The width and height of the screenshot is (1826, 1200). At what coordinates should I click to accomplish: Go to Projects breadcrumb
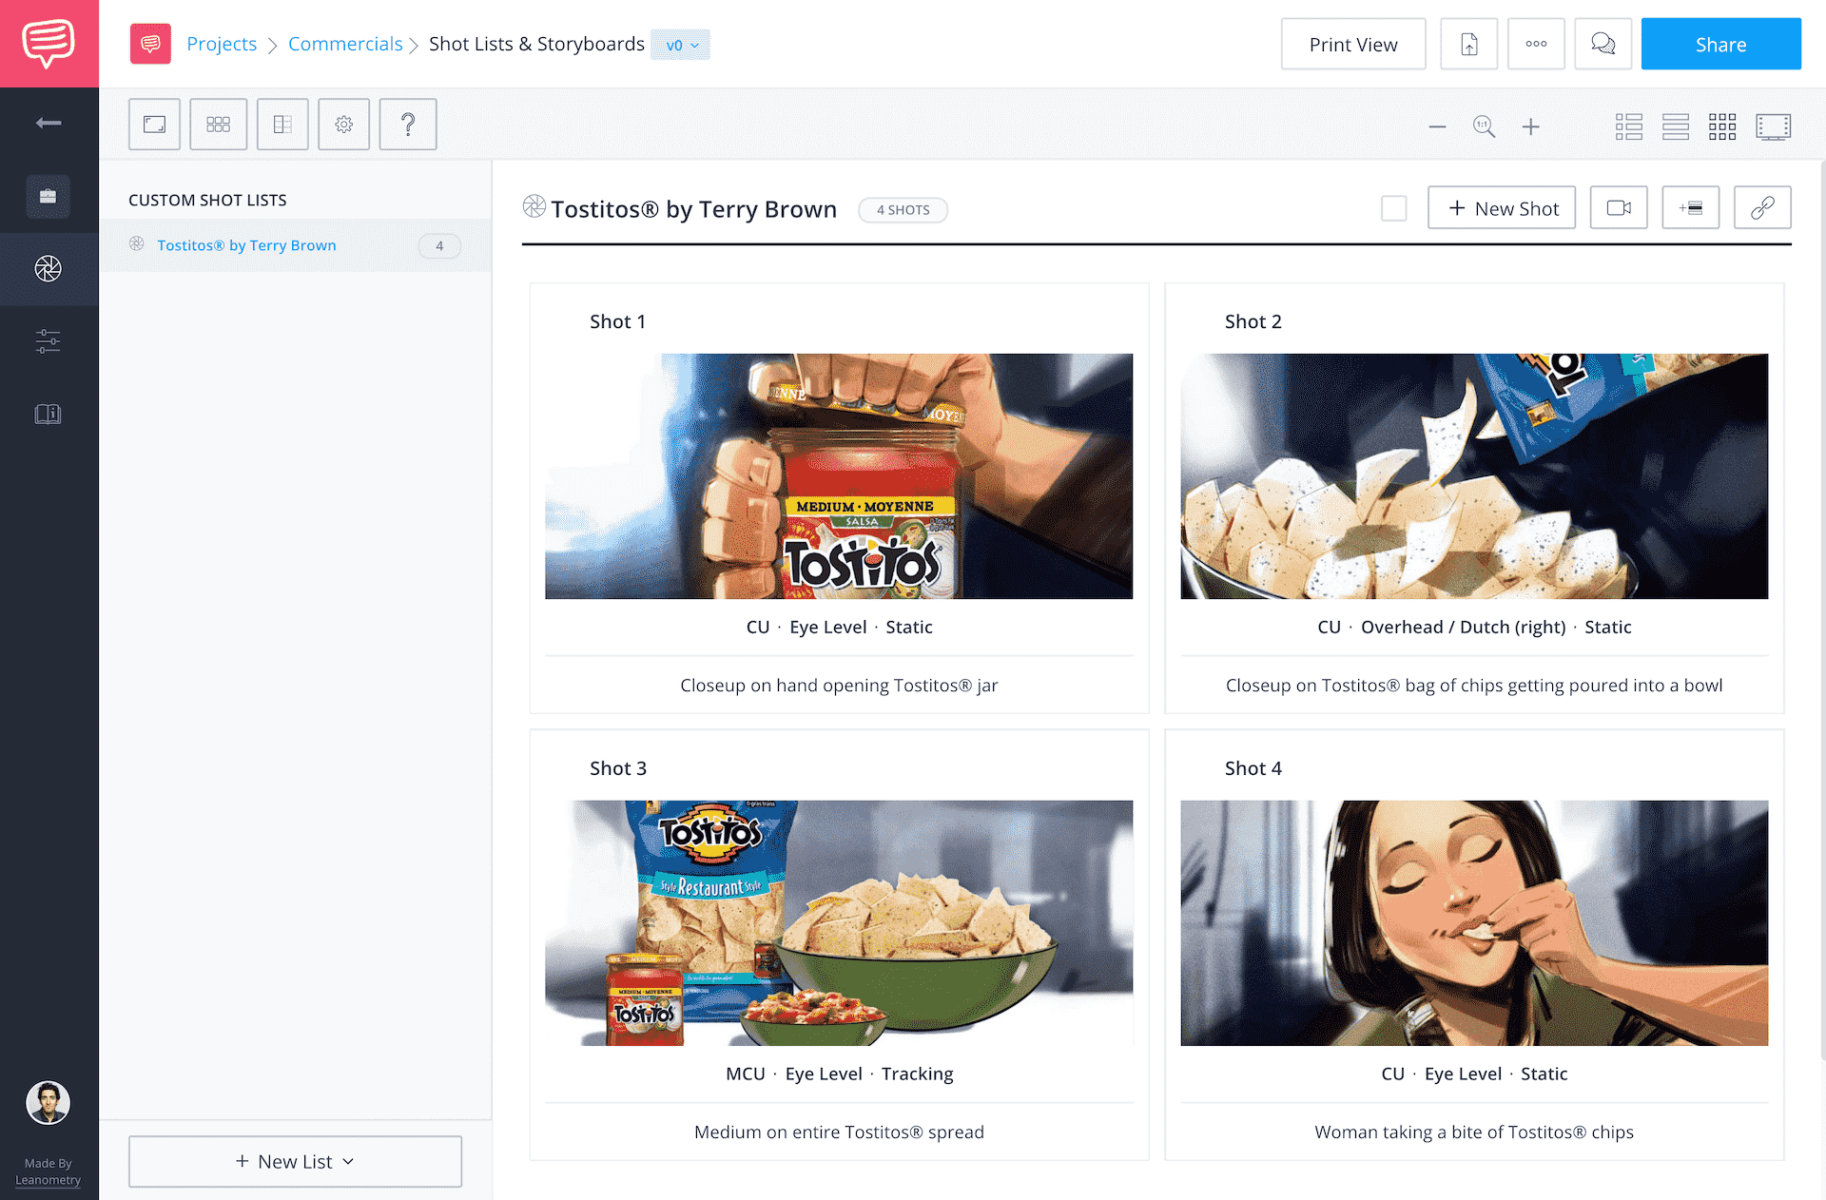222,44
